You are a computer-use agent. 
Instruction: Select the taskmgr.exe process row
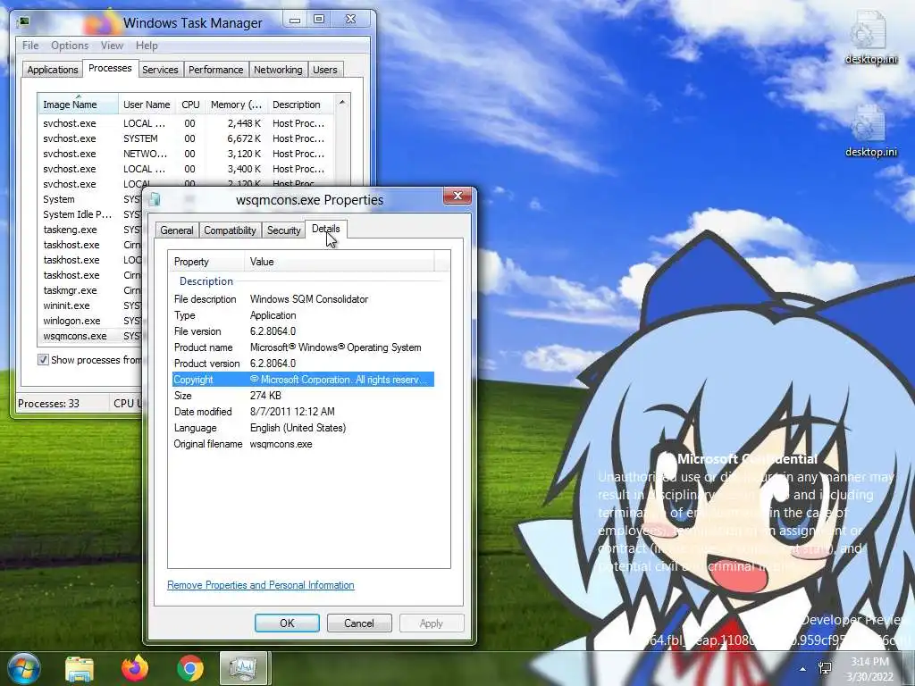[91, 290]
